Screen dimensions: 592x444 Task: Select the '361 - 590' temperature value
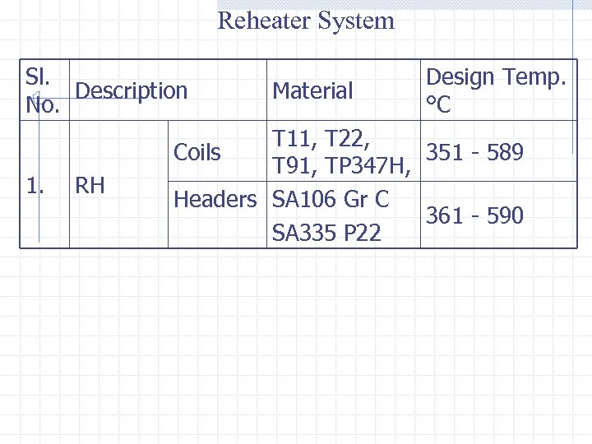coord(474,215)
